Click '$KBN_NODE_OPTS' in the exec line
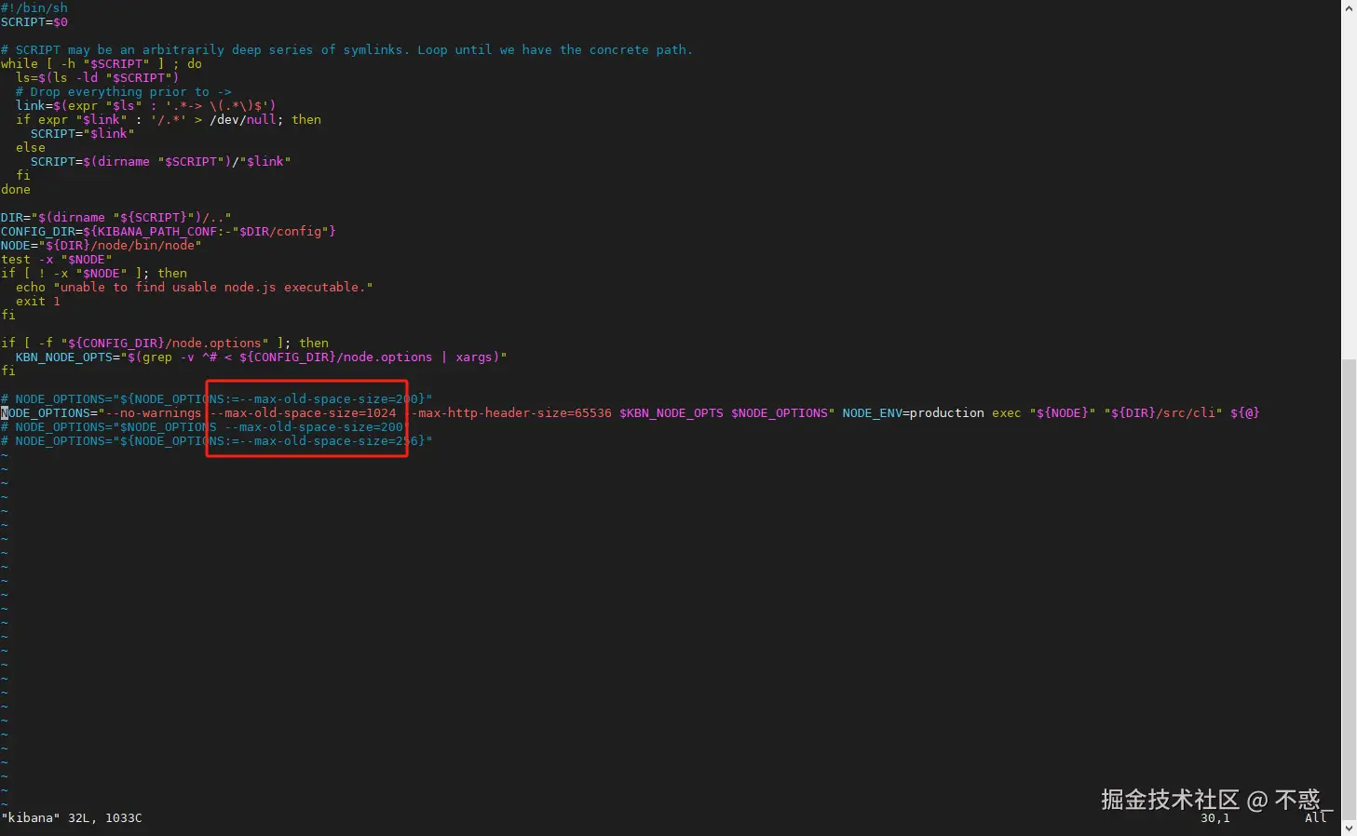 [671, 412]
